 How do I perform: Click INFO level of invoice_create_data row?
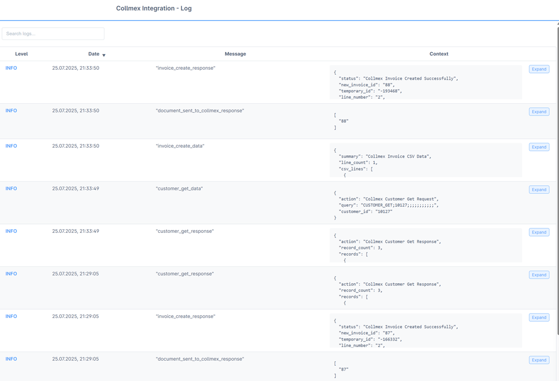pyautogui.click(x=11, y=146)
